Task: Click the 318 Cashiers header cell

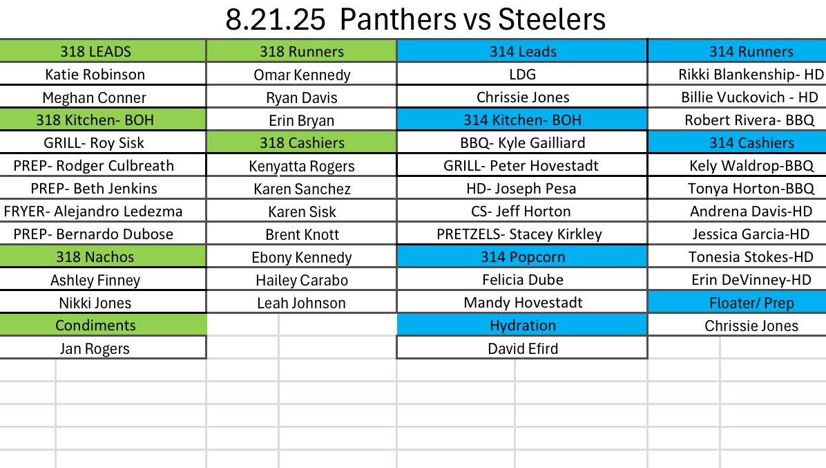Action: [301, 143]
